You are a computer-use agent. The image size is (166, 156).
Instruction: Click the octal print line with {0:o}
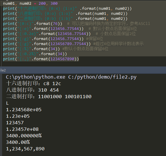[65, 14]
